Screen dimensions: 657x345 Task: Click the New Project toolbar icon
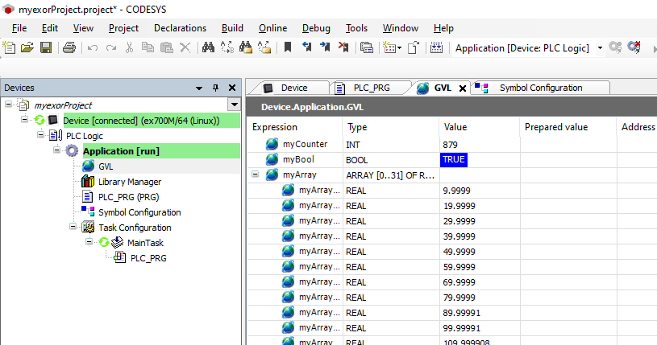coord(9,47)
